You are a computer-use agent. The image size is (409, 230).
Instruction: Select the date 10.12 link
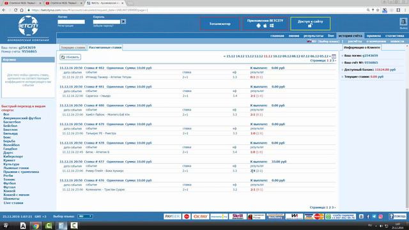click(x=277, y=56)
